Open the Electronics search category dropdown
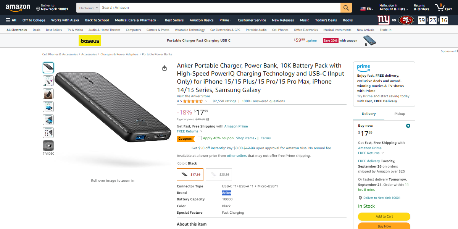Screen dimensions: 458x229 pos(88,8)
